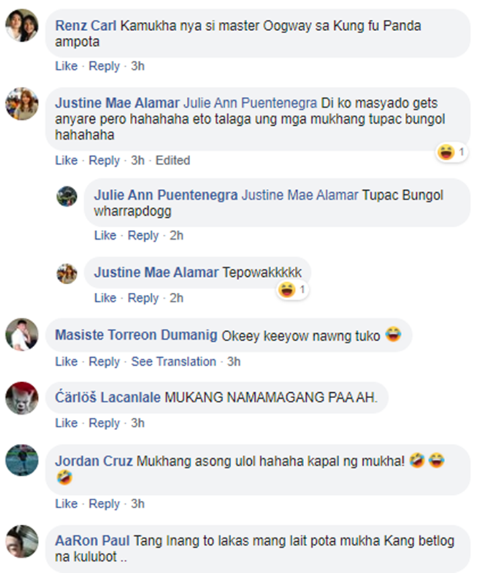Reply to the Tepowakkkkk comment
The width and height of the screenshot is (497, 573).
coord(143,298)
